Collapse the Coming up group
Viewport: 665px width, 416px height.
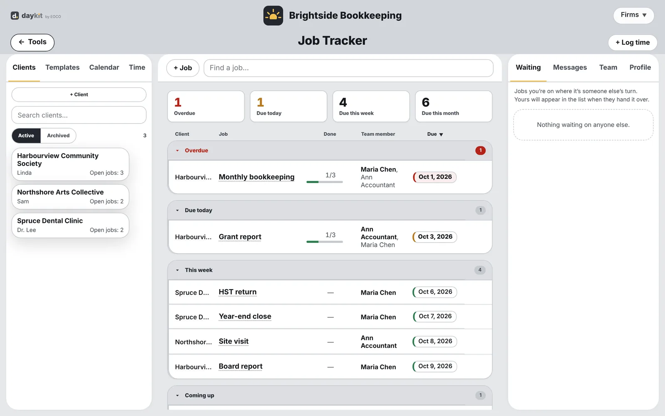(177, 396)
